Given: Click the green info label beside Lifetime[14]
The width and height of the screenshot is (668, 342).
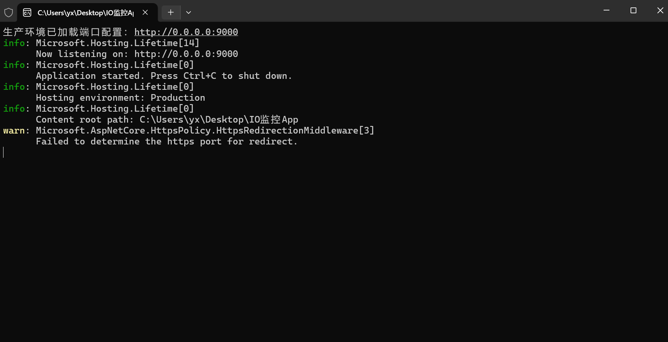Looking at the screenshot, I should 14,43.
